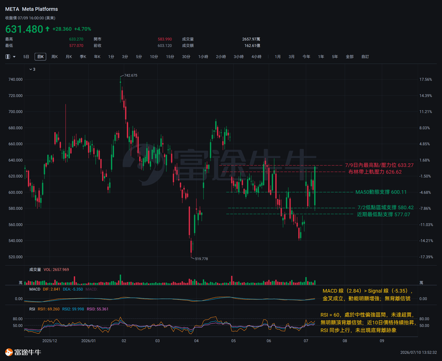The height and width of the screenshot is (361, 442).
Task: Click the MA50動態支撐 600.11 line label
Action: tap(381, 192)
